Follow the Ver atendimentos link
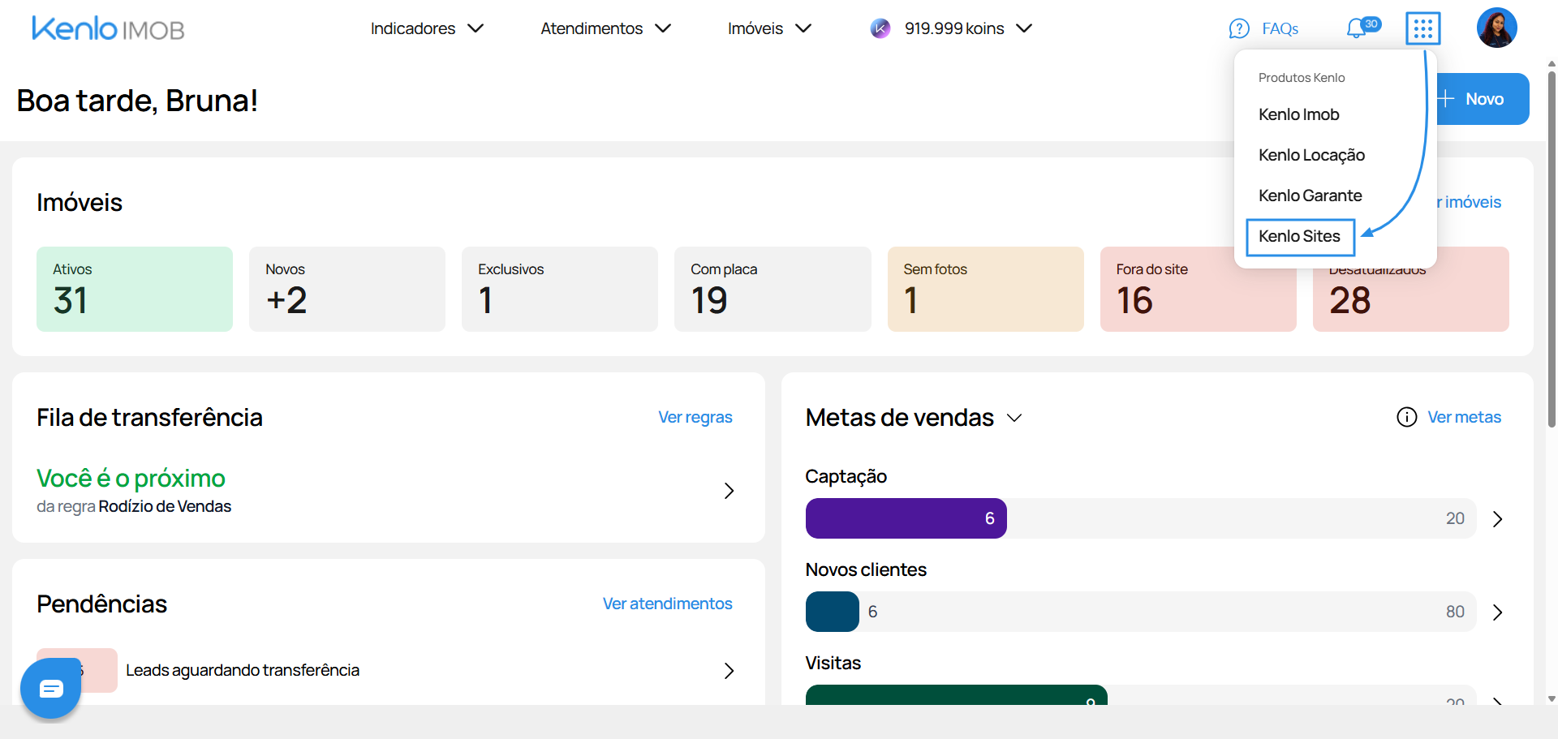Image resolution: width=1558 pixels, height=739 pixels. tap(667, 604)
